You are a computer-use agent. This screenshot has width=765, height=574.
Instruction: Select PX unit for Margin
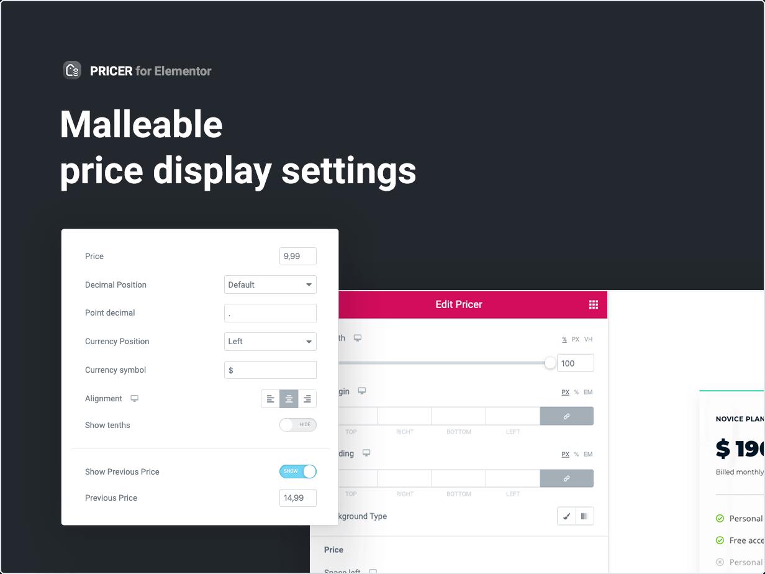pyautogui.click(x=566, y=392)
